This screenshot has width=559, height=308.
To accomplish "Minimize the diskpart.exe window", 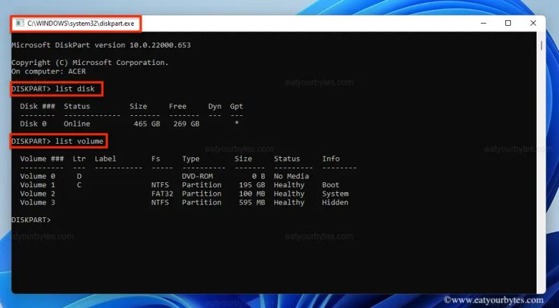I will click(x=484, y=23).
